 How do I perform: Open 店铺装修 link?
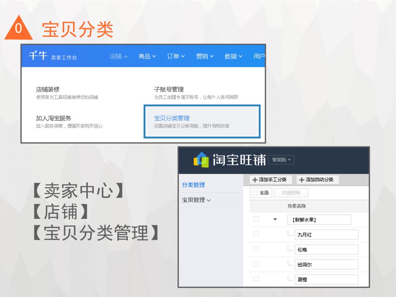click(48, 89)
